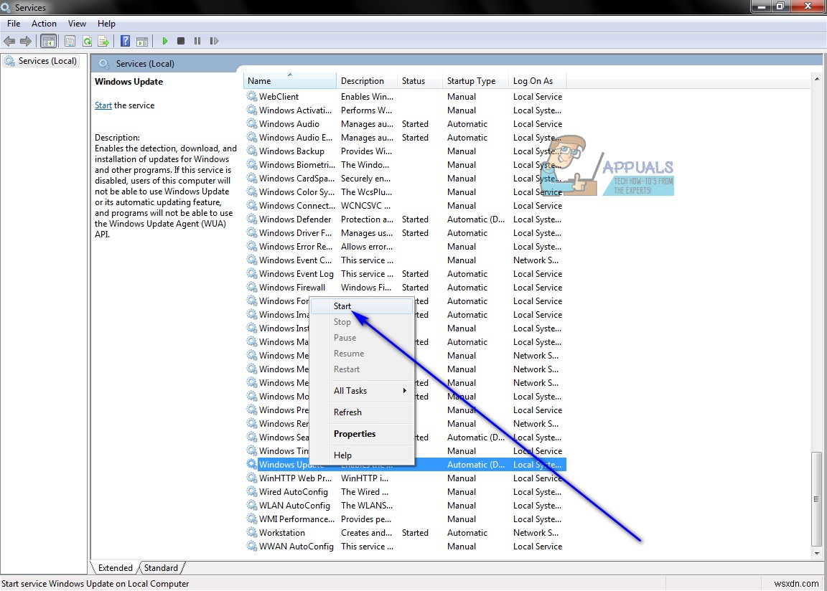The image size is (827, 591).
Task: Toggle the Show/Hide Action Pane icon
Action: (142, 41)
